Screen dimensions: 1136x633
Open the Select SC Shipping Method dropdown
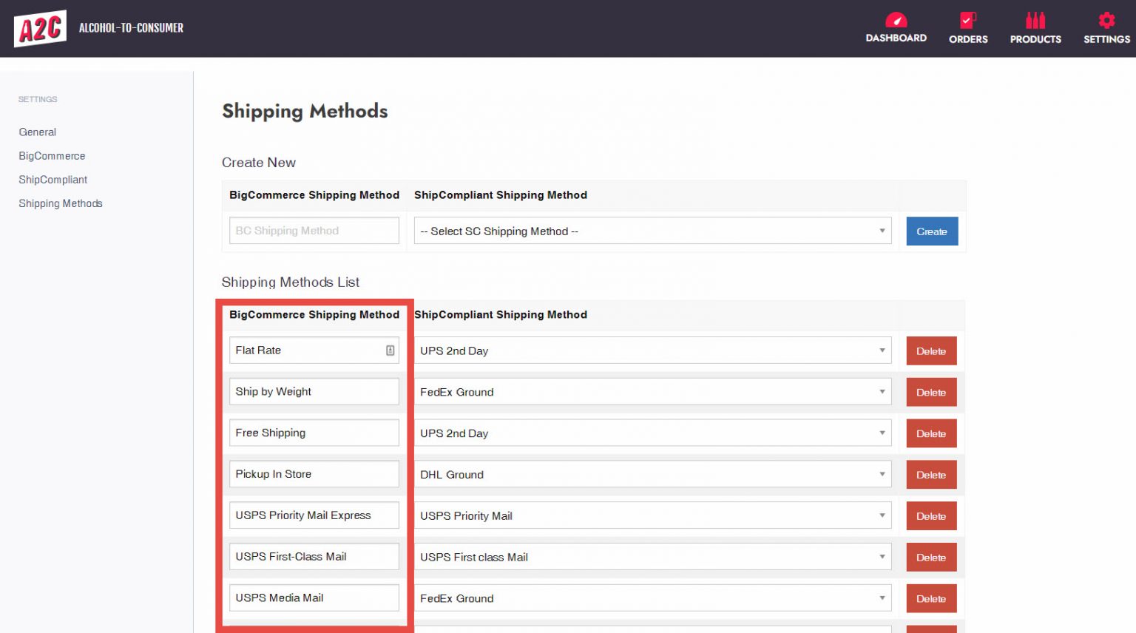pyautogui.click(x=652, y=231)
